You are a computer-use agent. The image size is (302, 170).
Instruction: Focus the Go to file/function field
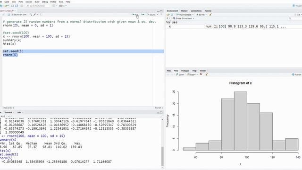coord(38,6)
